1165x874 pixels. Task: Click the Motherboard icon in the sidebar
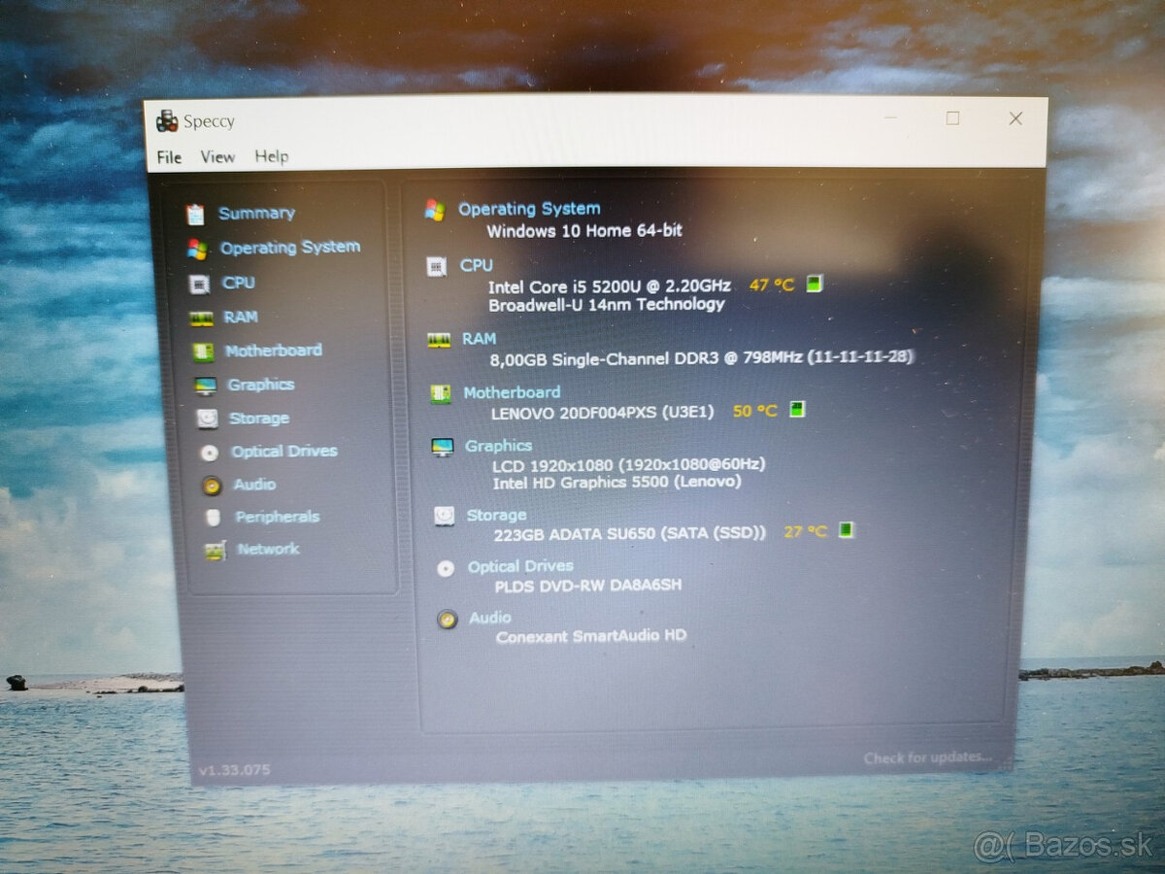pos(204,351)
